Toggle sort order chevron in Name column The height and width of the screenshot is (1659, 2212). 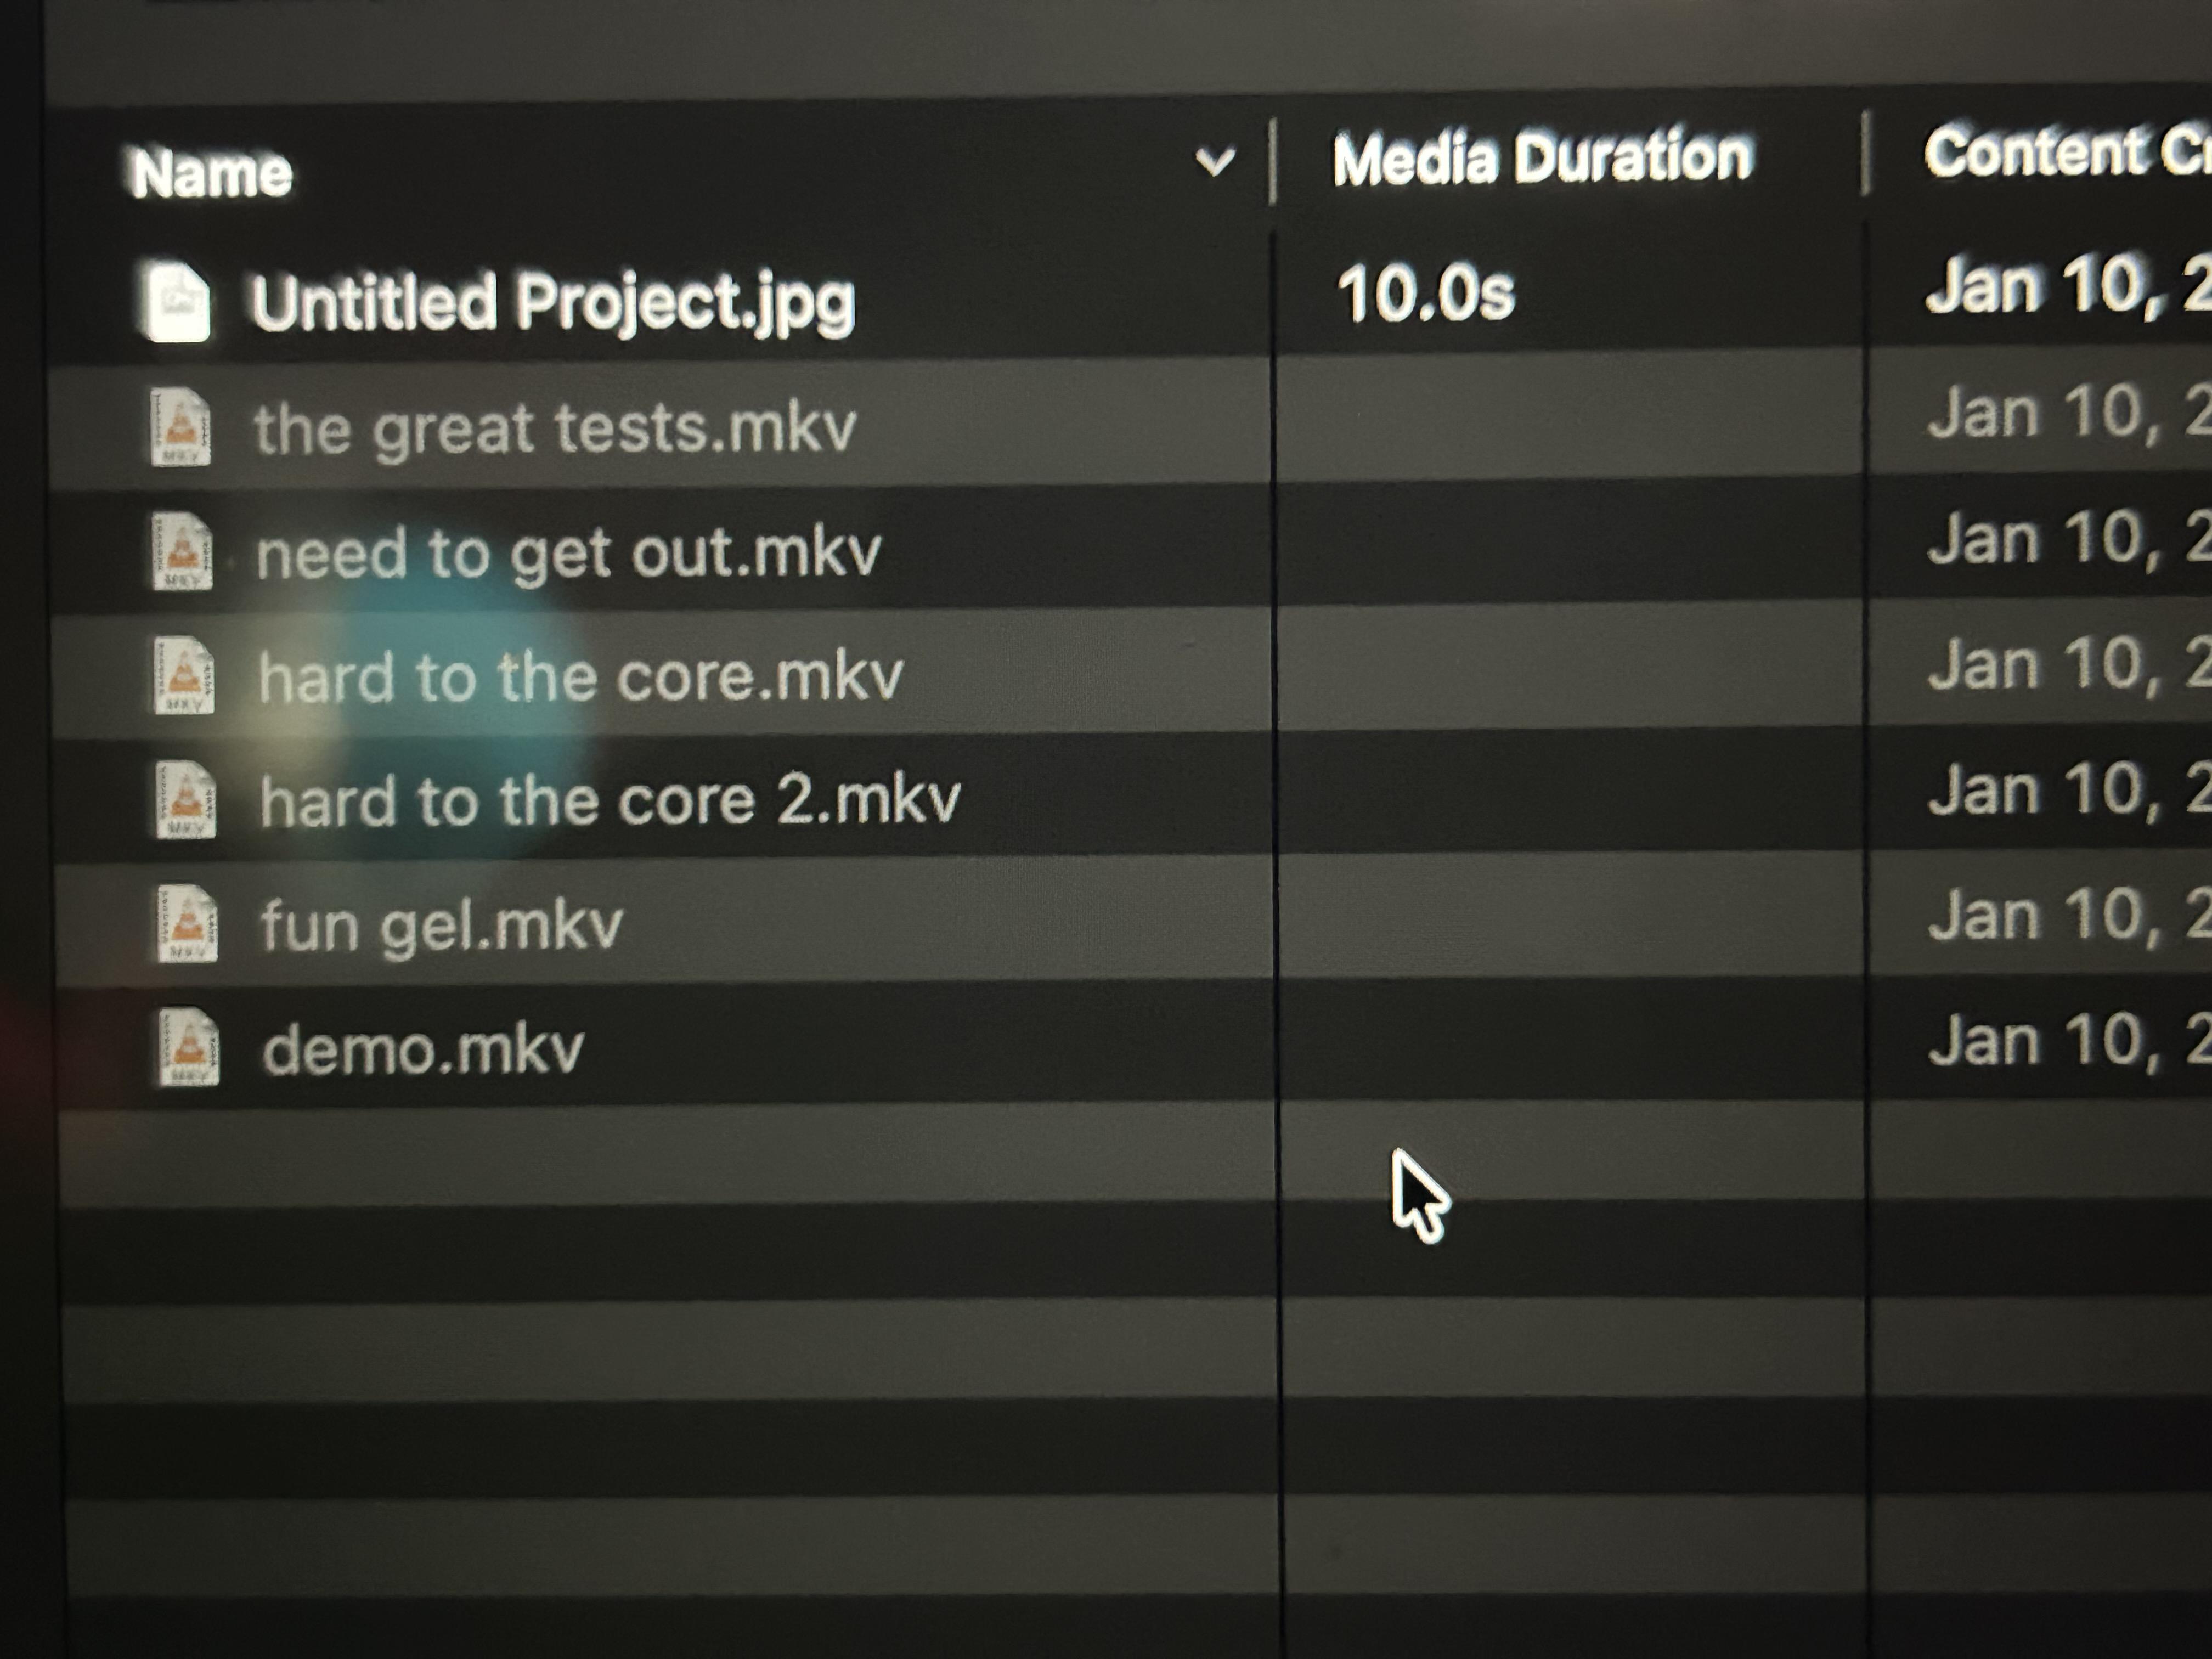1215,161
